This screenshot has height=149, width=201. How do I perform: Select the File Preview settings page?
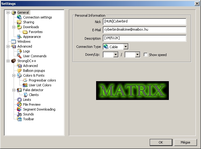(x=32, y=104)
